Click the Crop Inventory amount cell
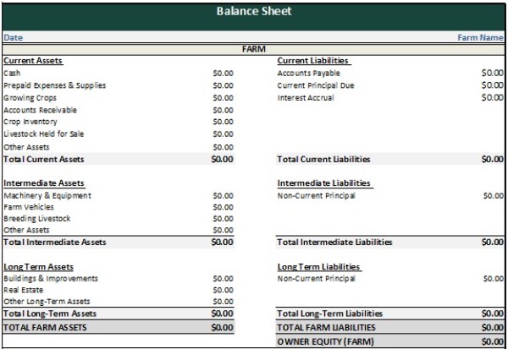The height and width of the screenshot is (349, 508). tap(222, 122)
